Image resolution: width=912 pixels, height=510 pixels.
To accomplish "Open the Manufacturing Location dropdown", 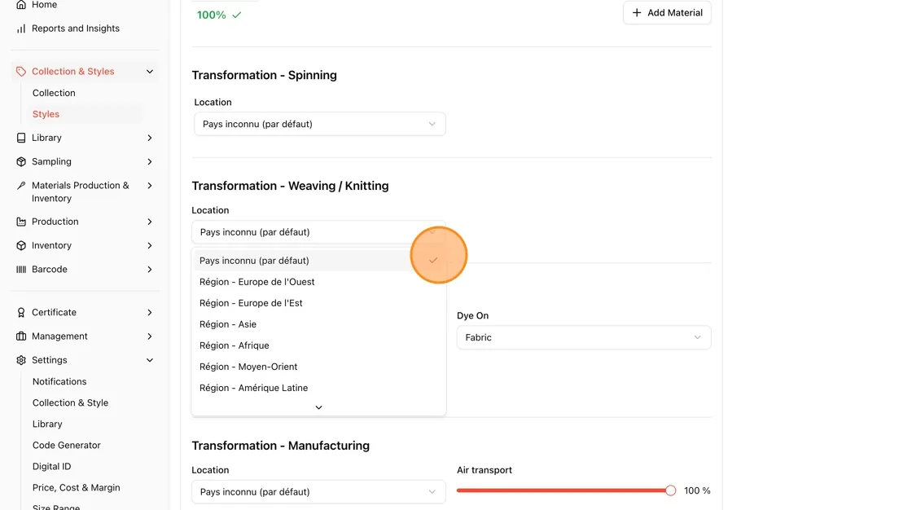I will point(318,492).
